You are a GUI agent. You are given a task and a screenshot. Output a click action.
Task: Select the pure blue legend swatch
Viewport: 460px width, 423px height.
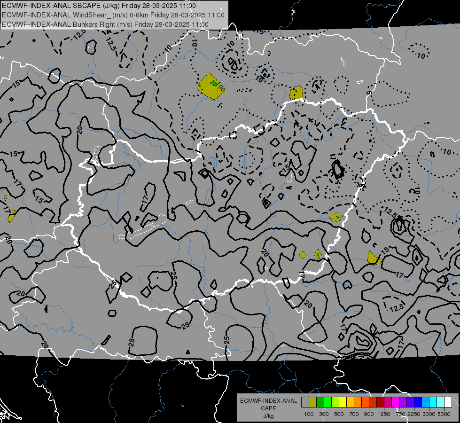tap(418, 402)
